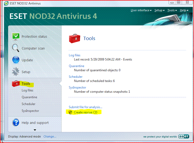Click the Quarantine link in main panel

point(76,66)
